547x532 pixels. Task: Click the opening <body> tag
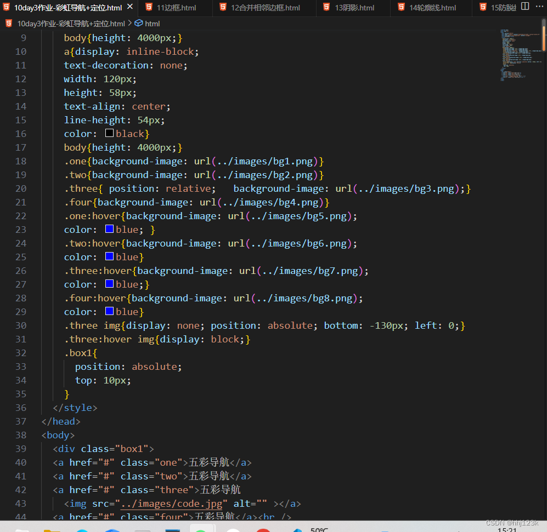58,435
